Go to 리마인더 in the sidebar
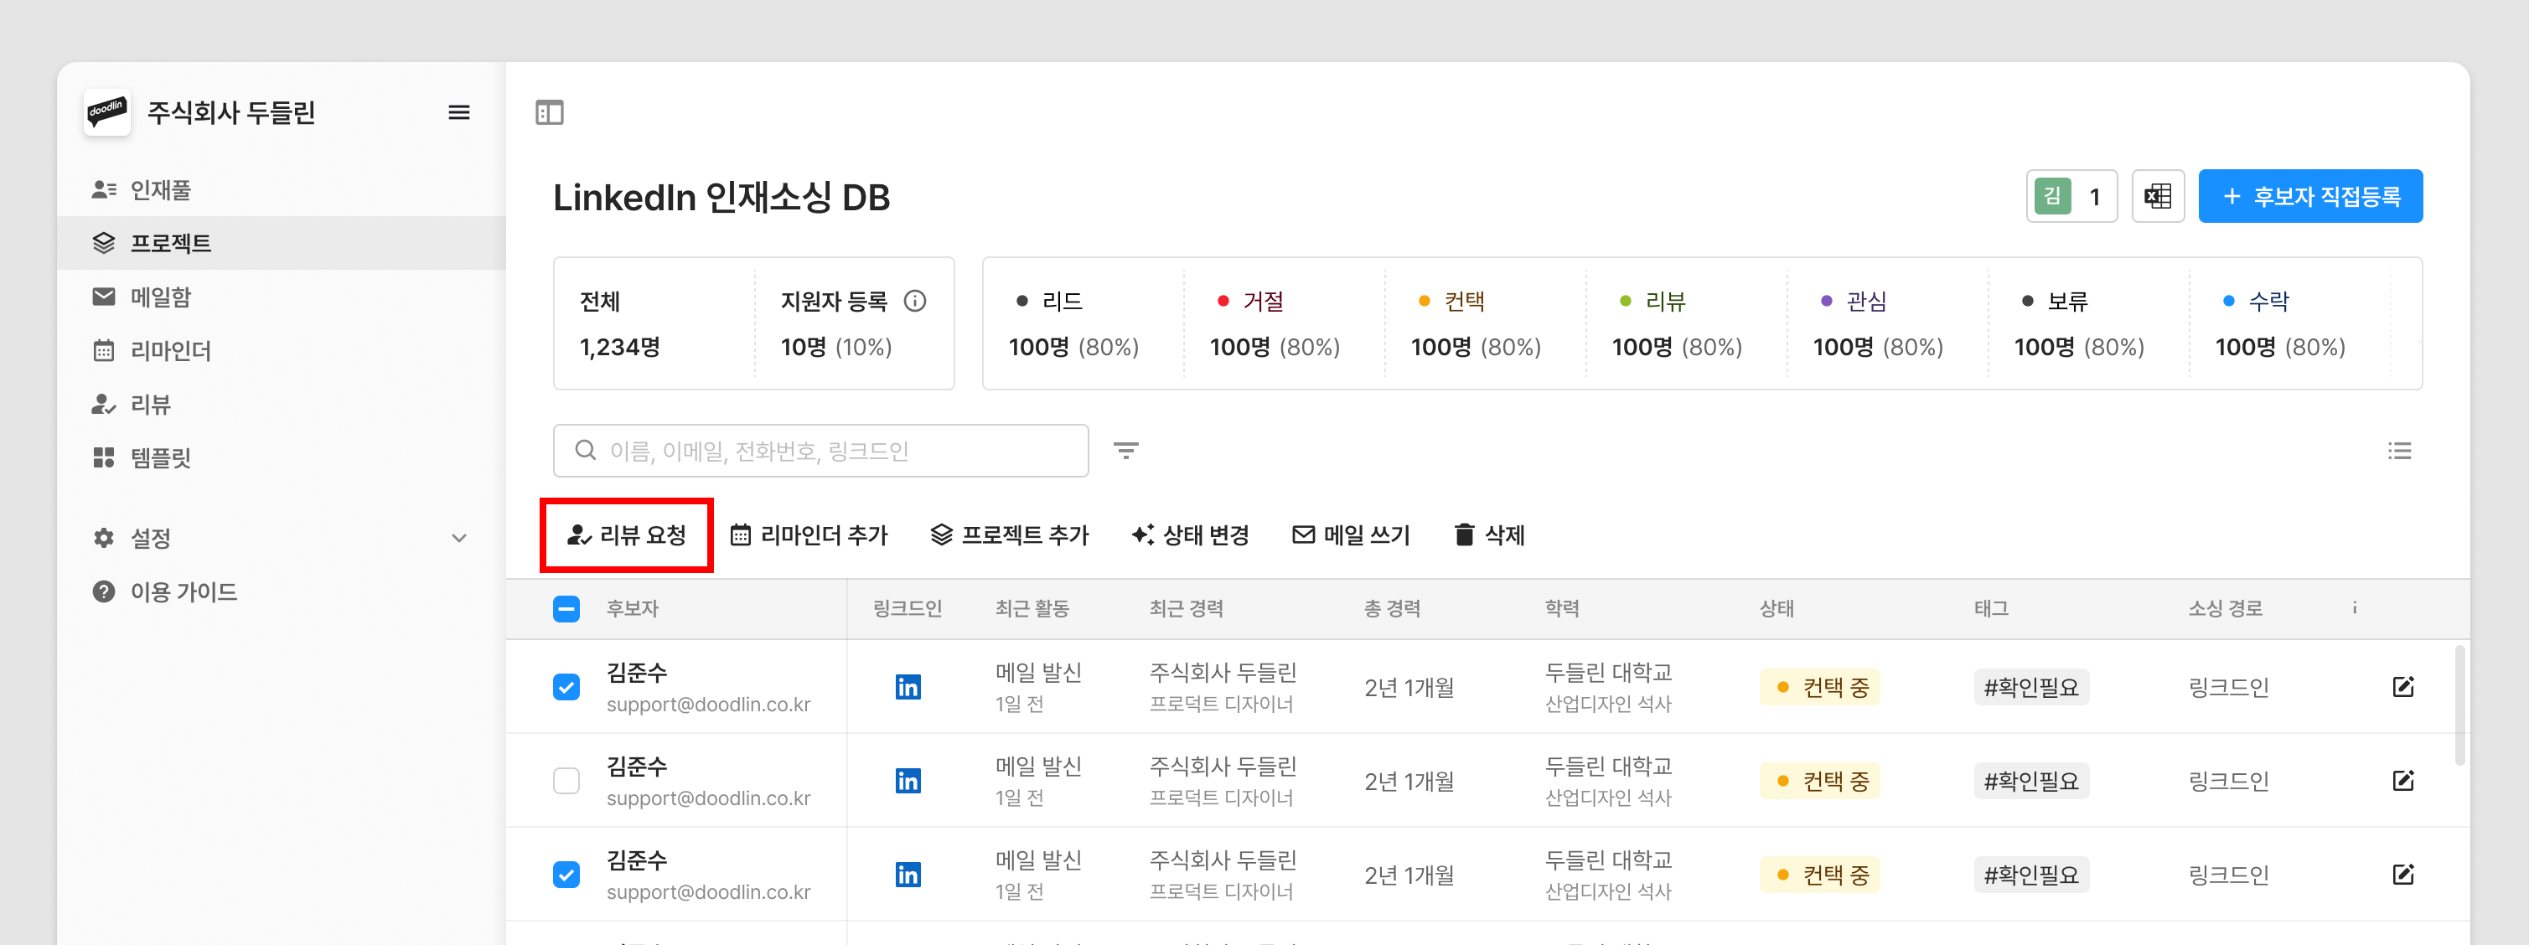Viewport: 2529px width, 945px height. pos(170,350)
